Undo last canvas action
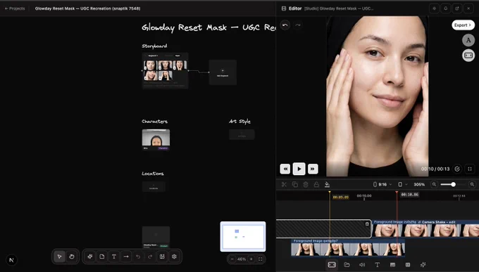 138,257
